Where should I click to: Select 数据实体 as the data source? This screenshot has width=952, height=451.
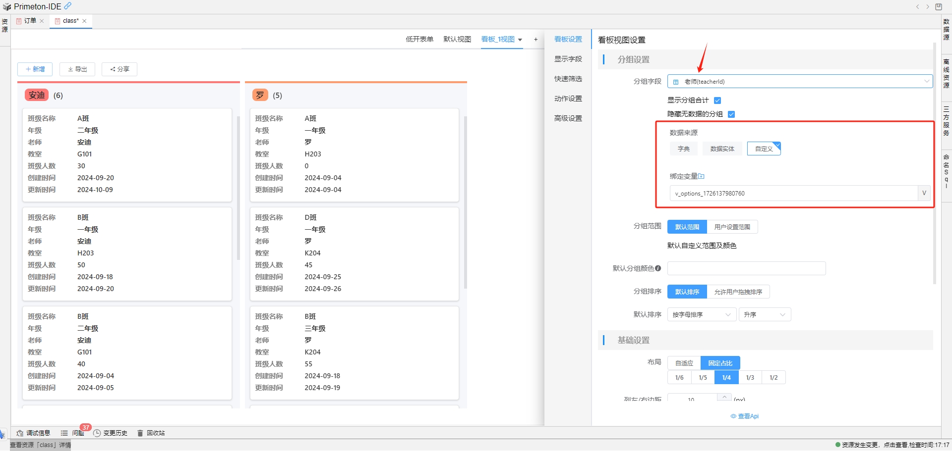pyautogui.click(x=722, y=149)
